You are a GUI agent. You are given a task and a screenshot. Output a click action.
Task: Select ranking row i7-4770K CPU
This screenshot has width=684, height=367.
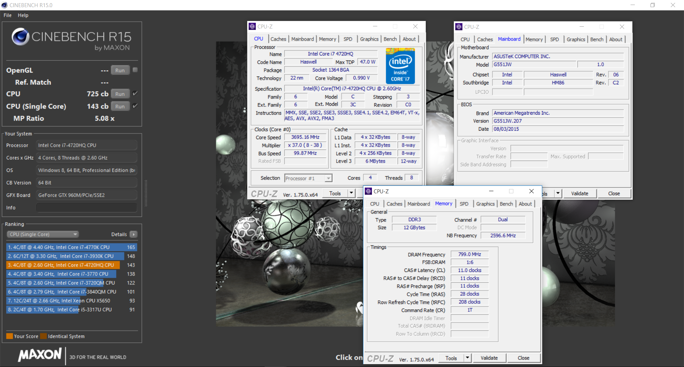71,247
